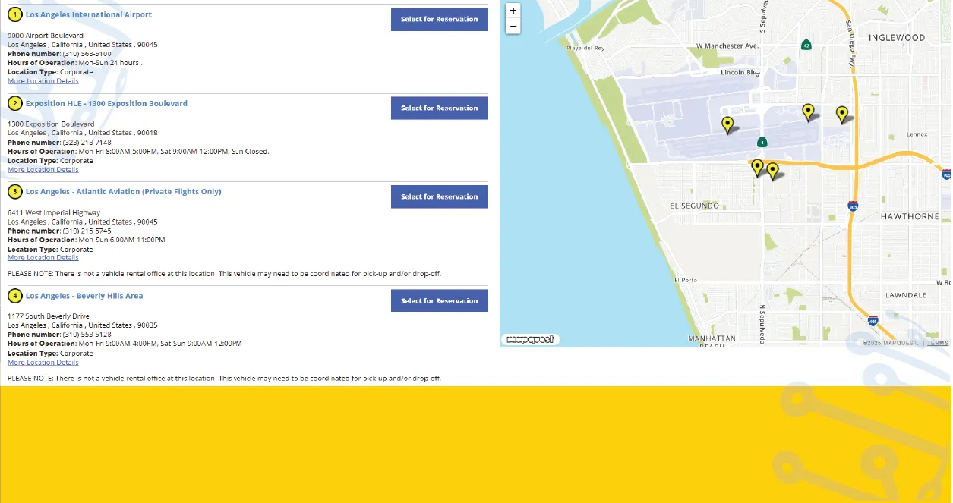Screen dimensions: 953x503
Task: Select for Reservation at Los Angeles International Airport
Action: (439, 19)
